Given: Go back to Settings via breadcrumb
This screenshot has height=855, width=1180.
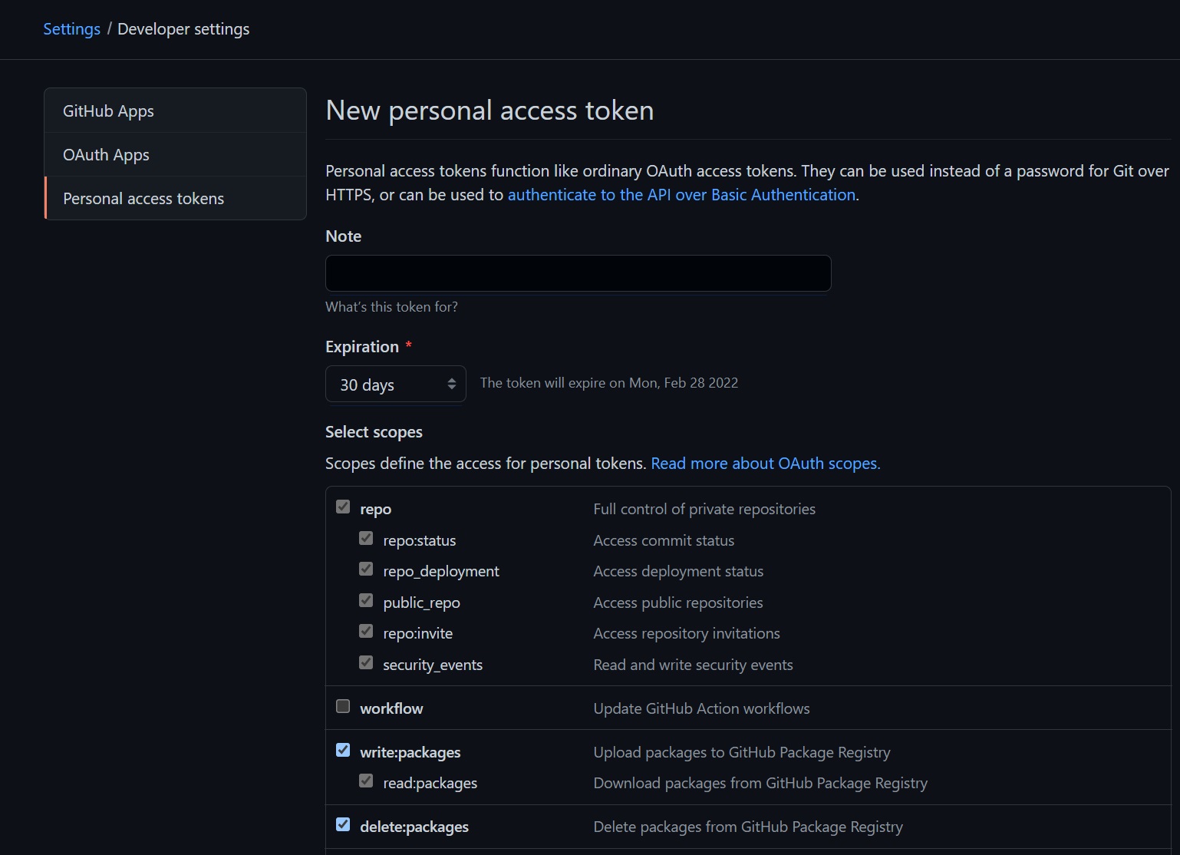Looking at the screenshot, I should click(71, 29).
